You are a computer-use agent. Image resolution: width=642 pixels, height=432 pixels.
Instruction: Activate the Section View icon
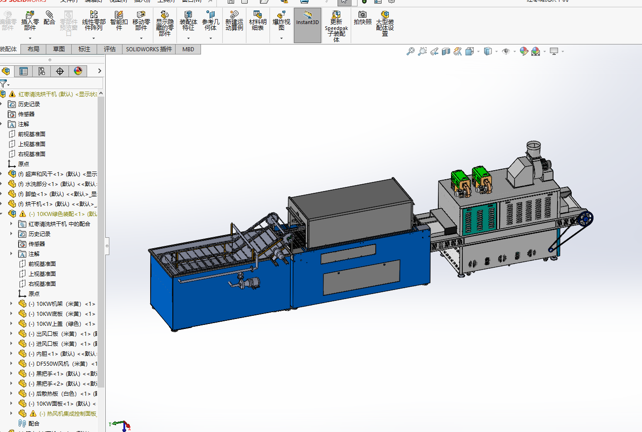[x=446, y=51]
